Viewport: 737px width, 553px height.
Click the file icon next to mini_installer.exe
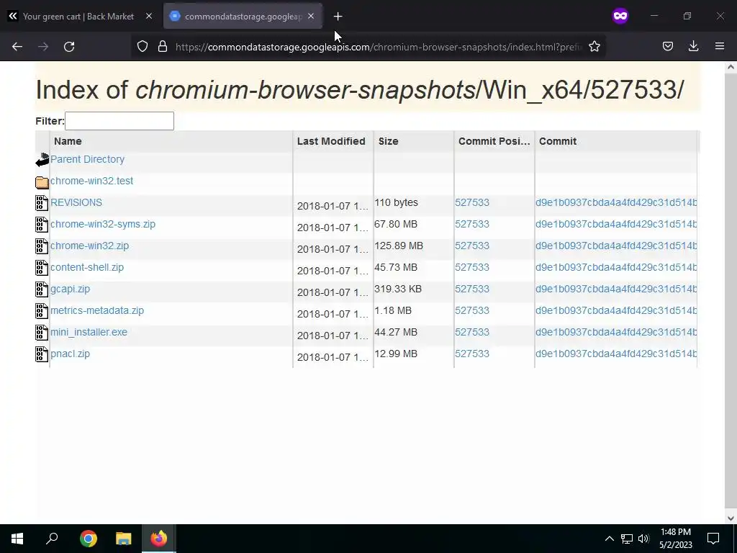pyautogui.click(x=42, y=333)
